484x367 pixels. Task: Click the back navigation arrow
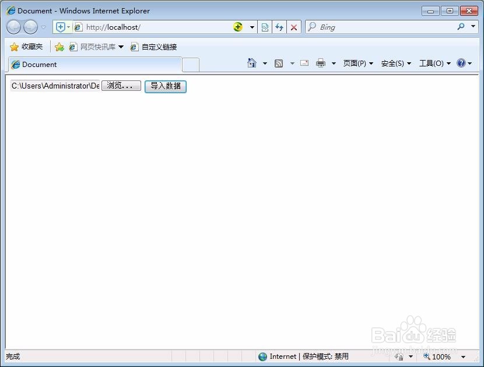coord(13,27)
